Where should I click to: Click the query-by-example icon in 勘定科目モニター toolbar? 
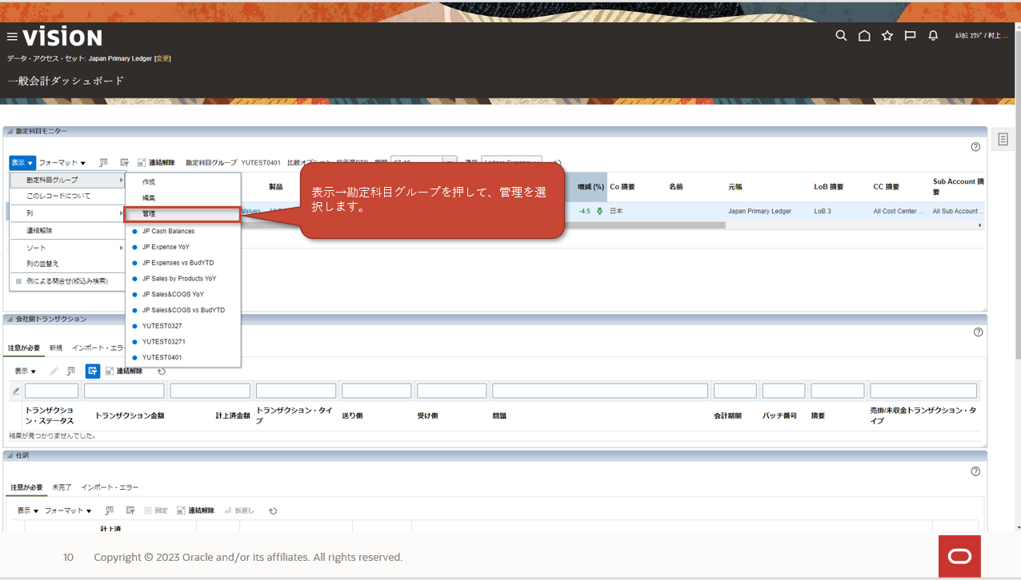click(x=124, y=162)
